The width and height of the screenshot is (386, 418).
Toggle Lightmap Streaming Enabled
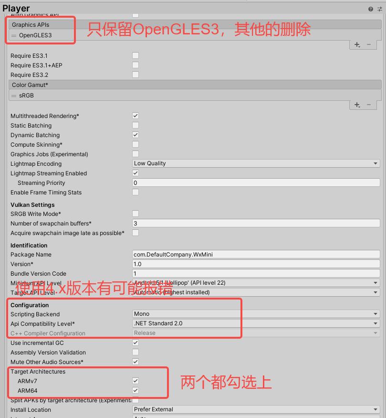[136, 173]
